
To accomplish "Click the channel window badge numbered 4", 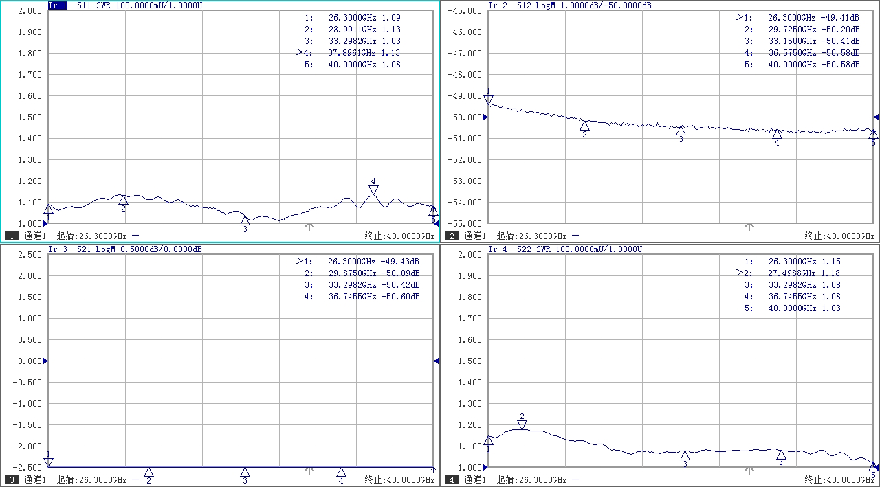I will tap(452, 479).
